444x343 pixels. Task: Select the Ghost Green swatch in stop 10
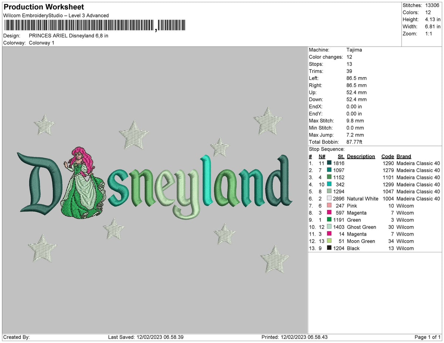click(329, 226)
